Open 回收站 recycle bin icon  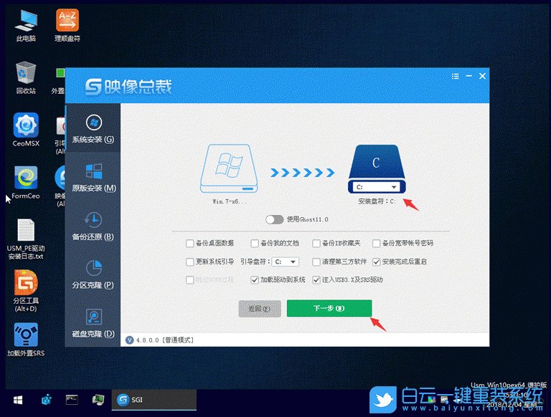(x=26, y=77)
